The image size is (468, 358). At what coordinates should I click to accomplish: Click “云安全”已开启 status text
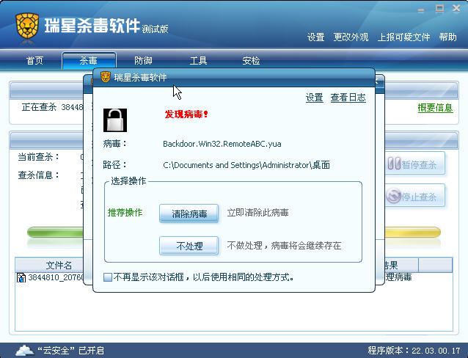[x=70, y=350]
